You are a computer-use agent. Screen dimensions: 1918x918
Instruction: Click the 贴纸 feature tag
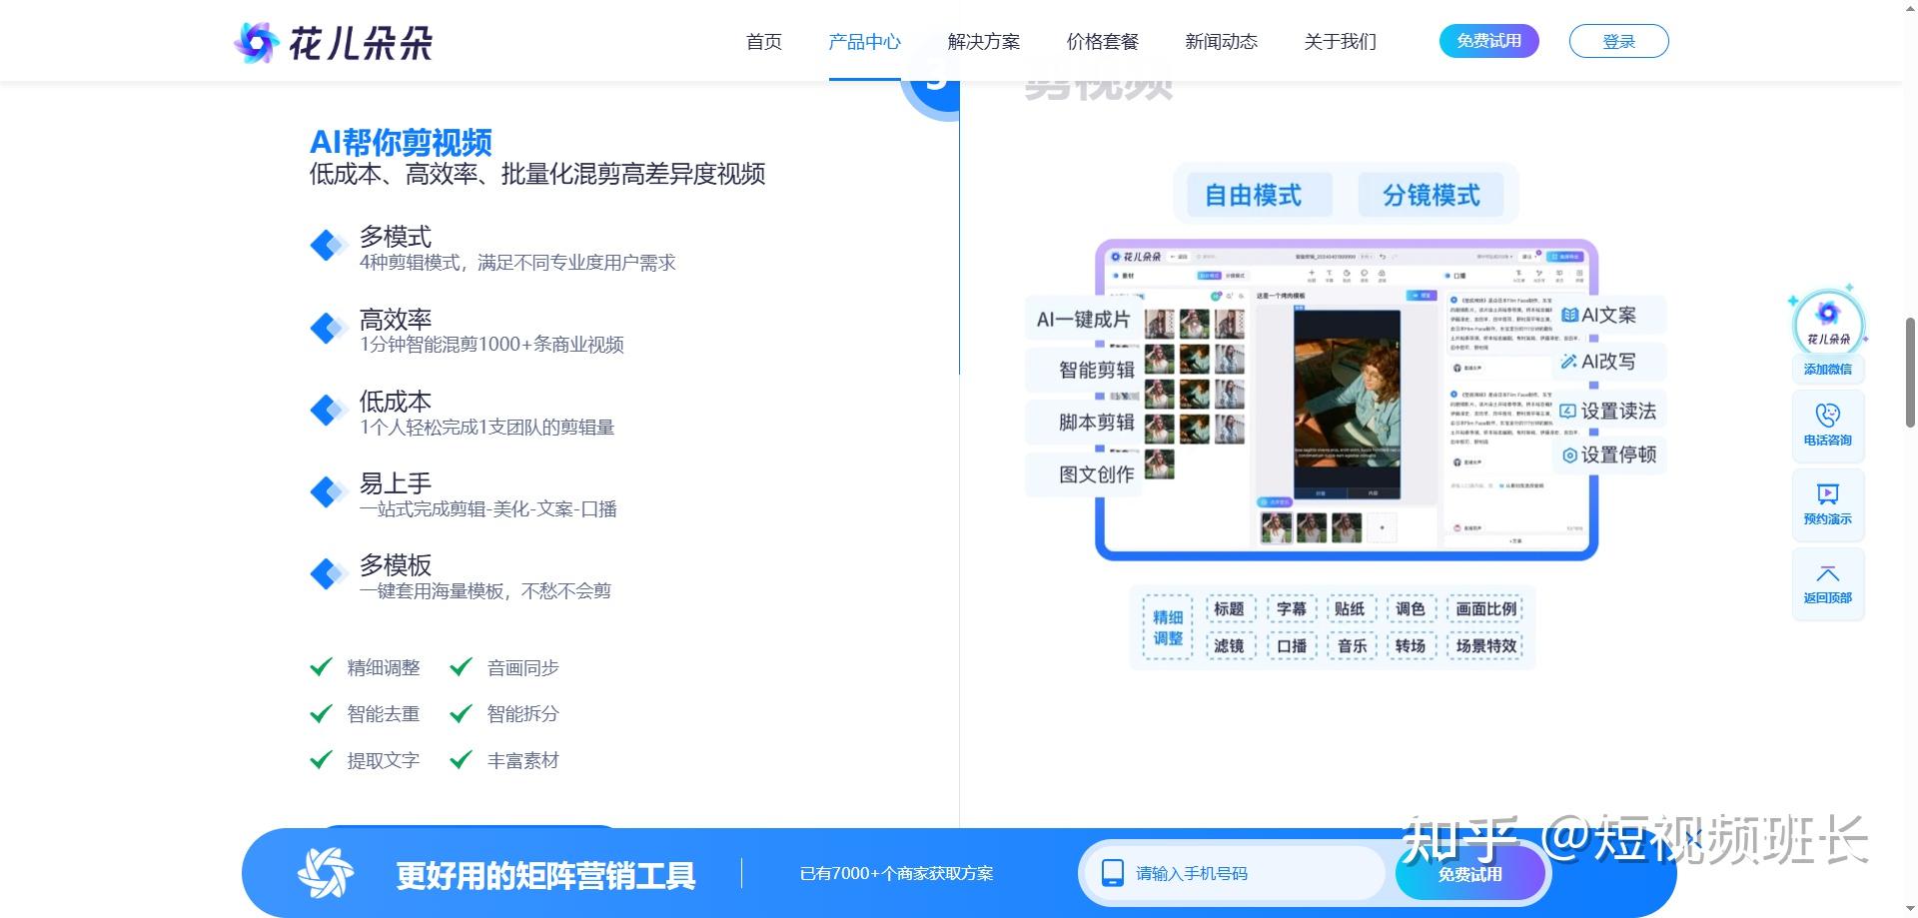pyautogui.click(x=1350, y=609)
